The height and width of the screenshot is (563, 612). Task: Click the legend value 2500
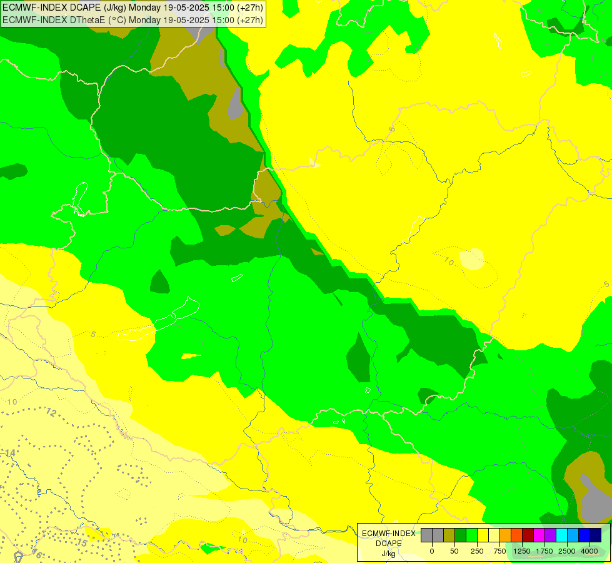click(x=567, y=551)
